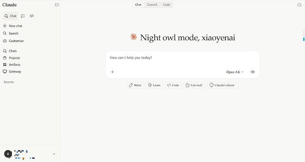The image size is (305, 162).
Task: Click the blue scrollbar thumb on right edge
Action: tap(304, 39)
